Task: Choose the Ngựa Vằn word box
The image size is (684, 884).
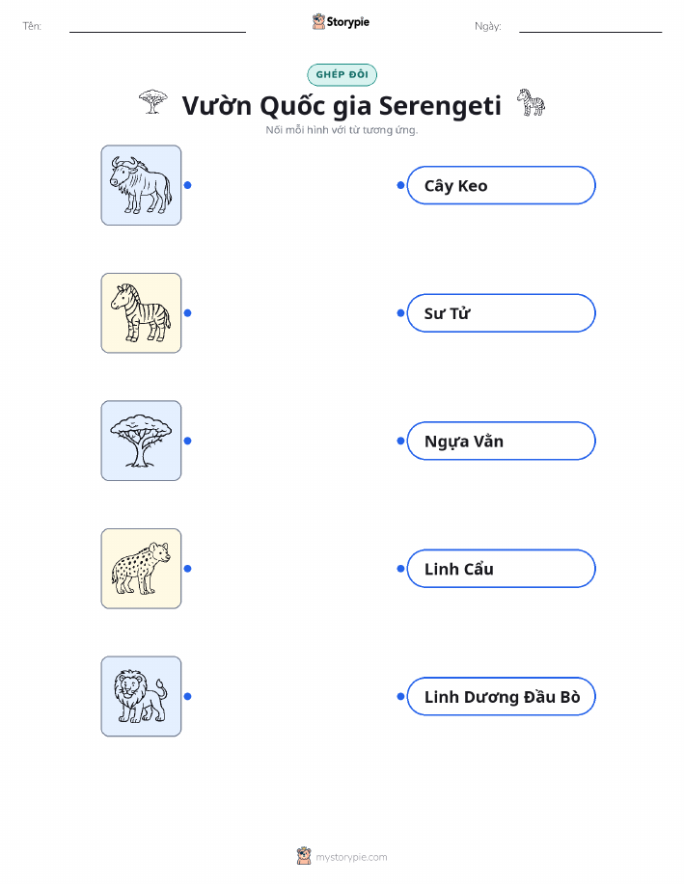Action: [501, 441]
